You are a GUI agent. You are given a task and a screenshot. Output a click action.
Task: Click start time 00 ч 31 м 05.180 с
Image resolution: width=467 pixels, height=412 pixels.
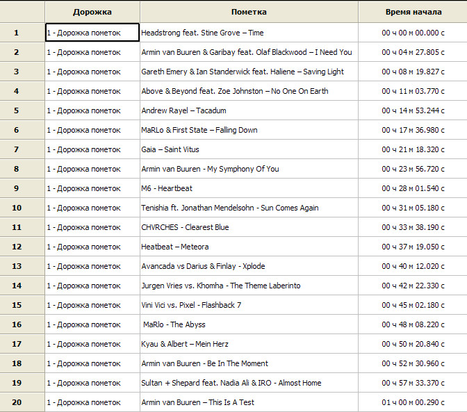(413, 208)
